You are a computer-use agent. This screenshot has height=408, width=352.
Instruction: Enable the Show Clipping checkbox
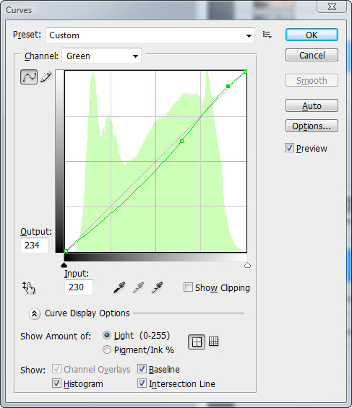click(x=188, y=287)
